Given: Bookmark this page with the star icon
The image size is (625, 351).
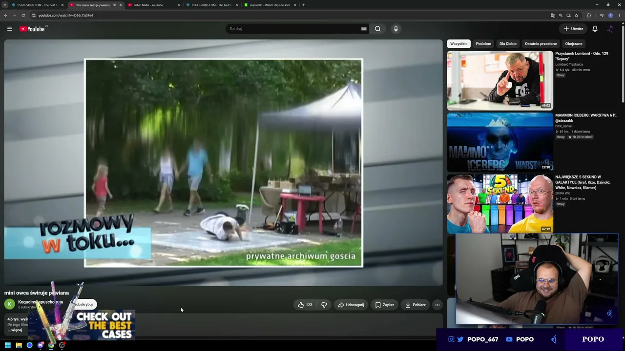Looking at the screenshot, I should [577, 15].
